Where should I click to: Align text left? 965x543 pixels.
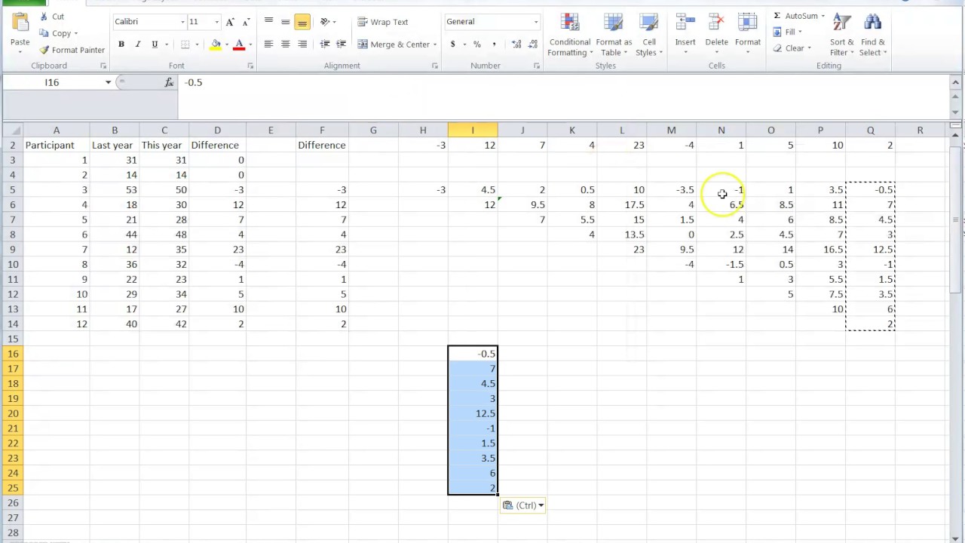[x=268, y=44]
